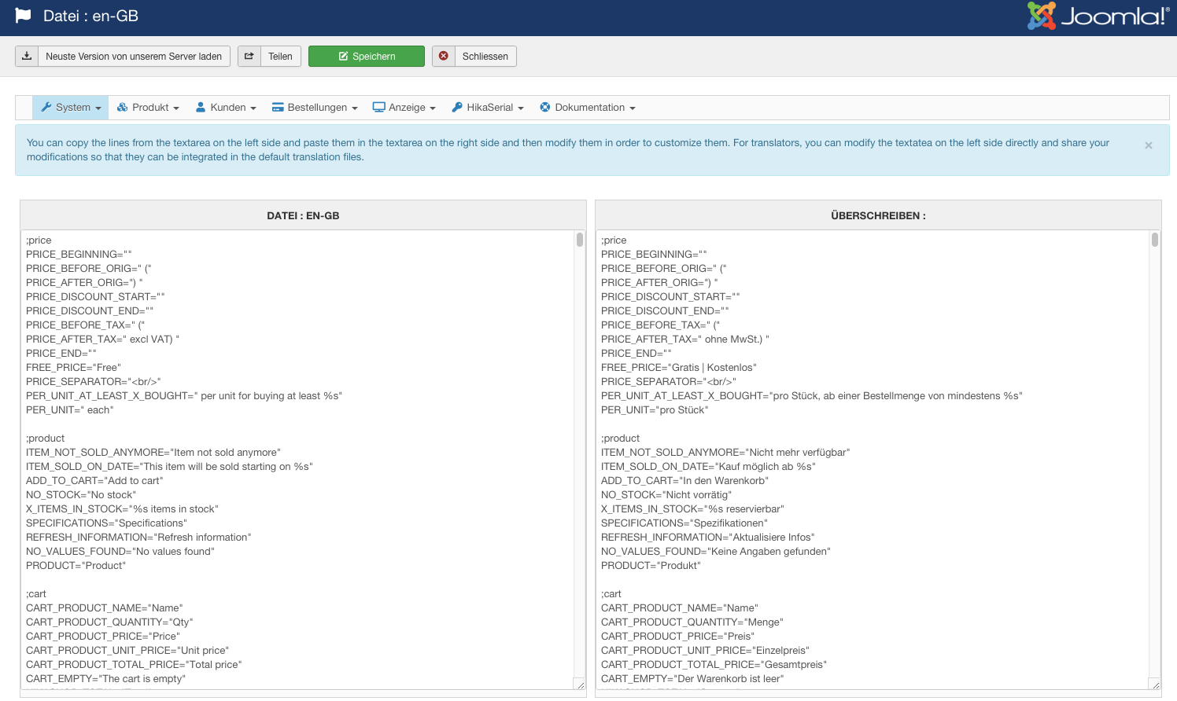This screenshot has width=1177, height=701.
Task: Click the Teilen button
Action: pos(280,57)
